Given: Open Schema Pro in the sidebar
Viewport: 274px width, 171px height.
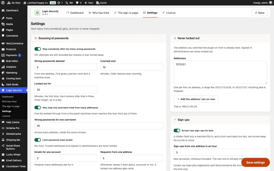Looking at the screenshot, I should pos(14,128).
